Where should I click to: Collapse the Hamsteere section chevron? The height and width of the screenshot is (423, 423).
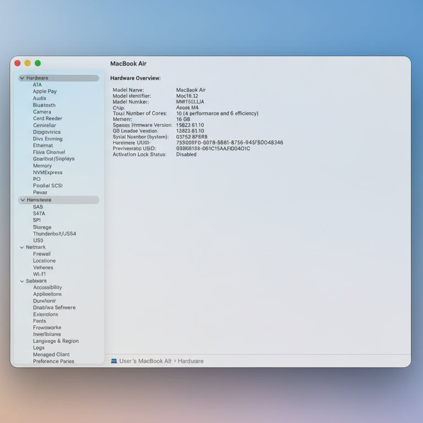(23, 200)
